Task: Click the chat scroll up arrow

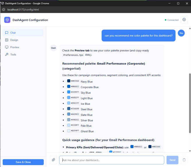Action: click(190, 28)
